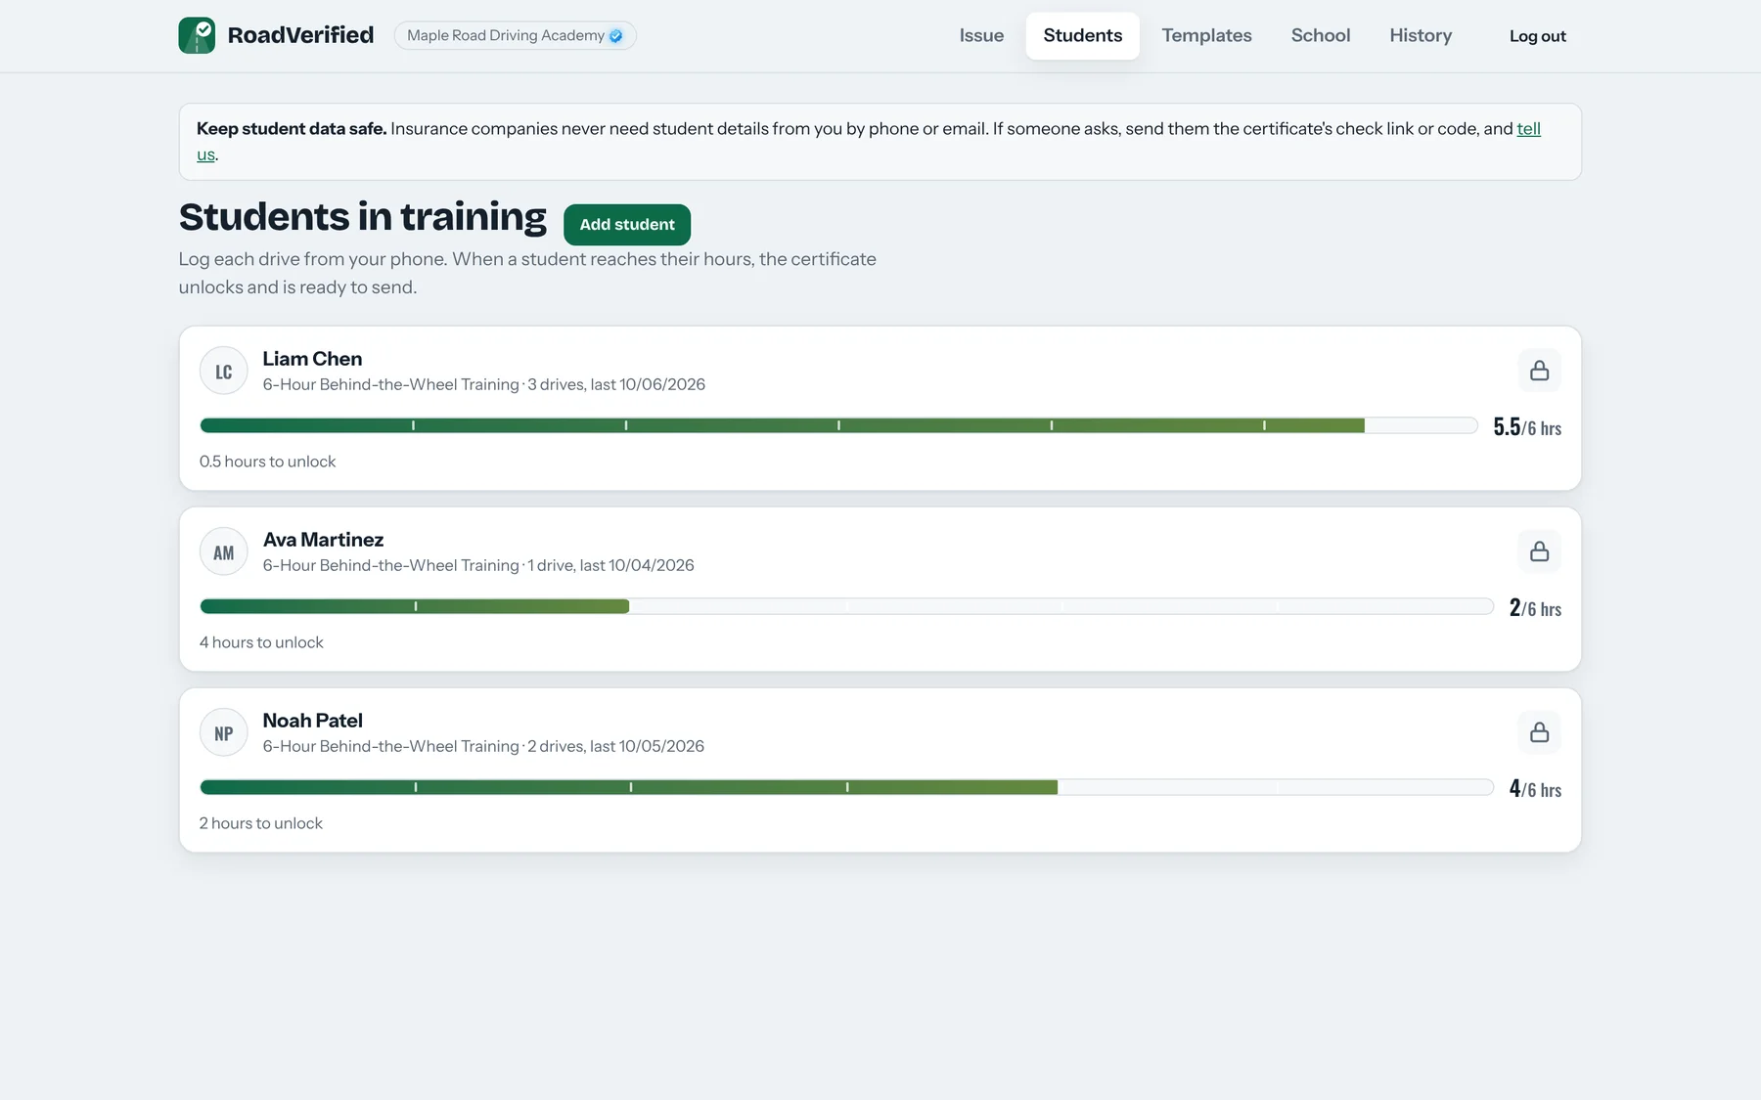
Task: Click the Add student button
Action: pos(627,225)
